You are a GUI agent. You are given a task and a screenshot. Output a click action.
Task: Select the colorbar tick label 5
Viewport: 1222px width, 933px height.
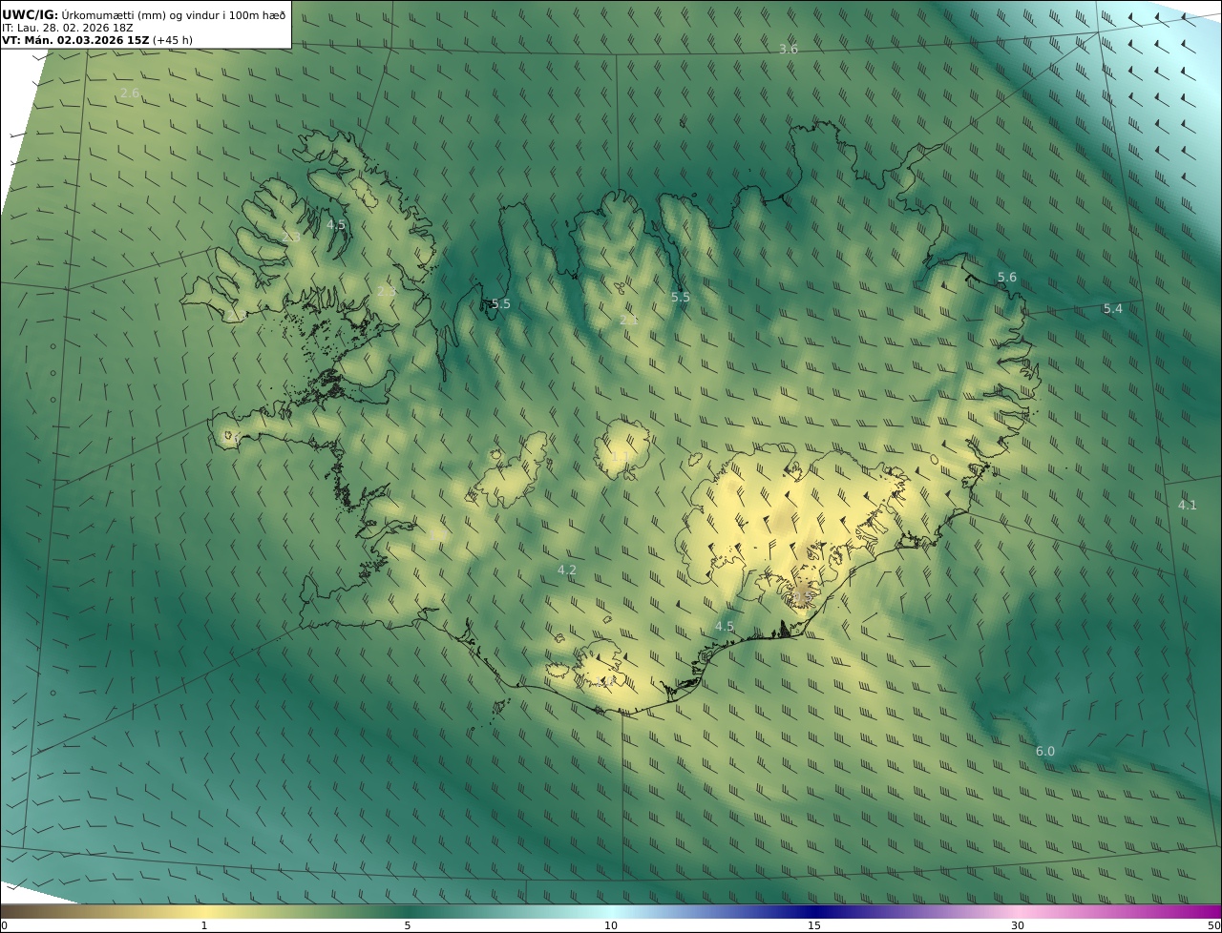point(408,925)
